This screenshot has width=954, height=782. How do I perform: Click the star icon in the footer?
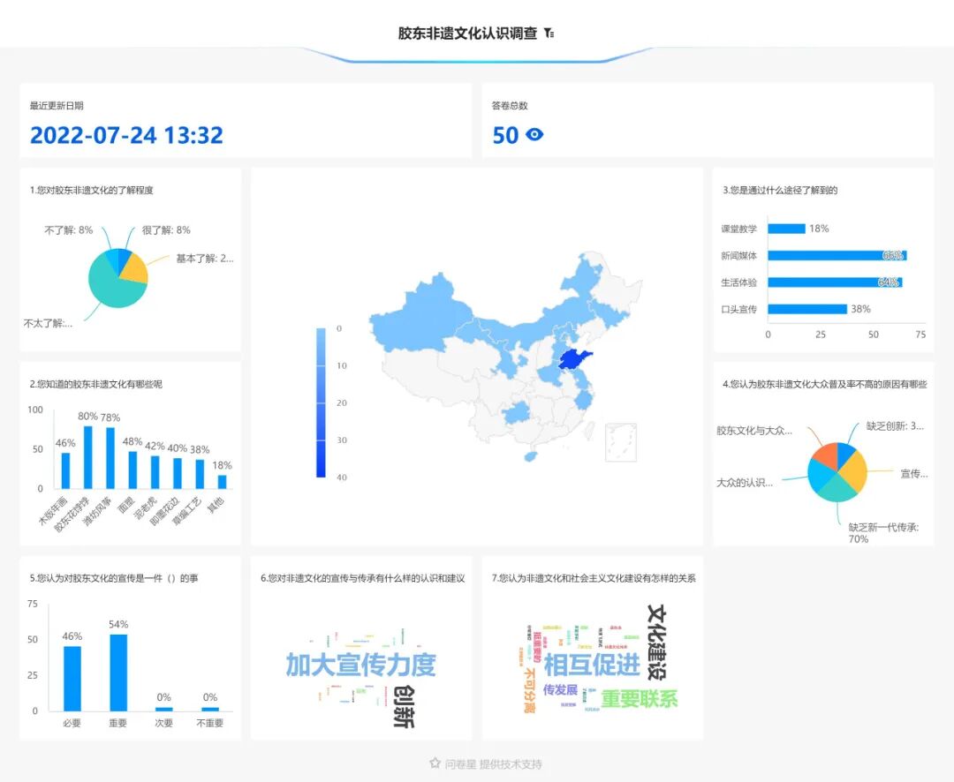tap(433, 763)
